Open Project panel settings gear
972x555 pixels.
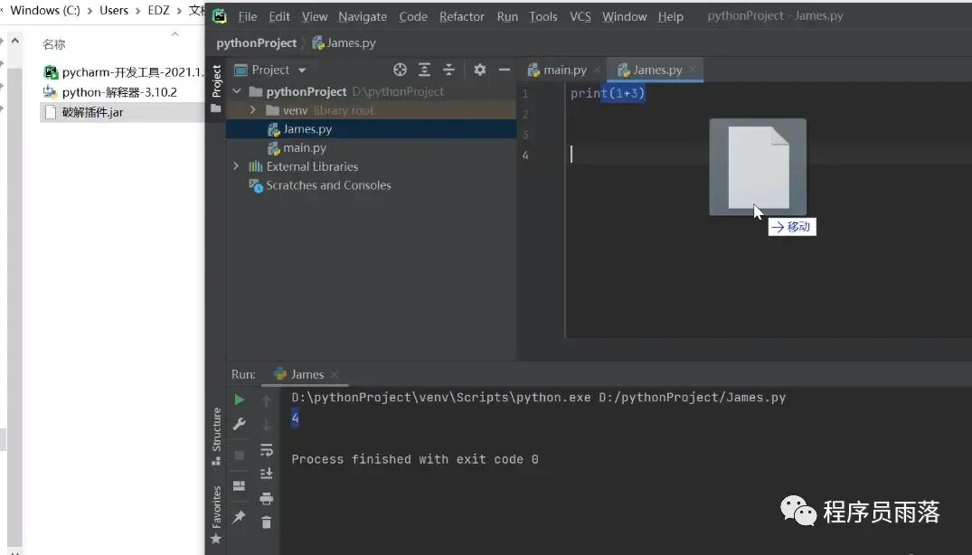pyautogui.click(x=480, y=70)
